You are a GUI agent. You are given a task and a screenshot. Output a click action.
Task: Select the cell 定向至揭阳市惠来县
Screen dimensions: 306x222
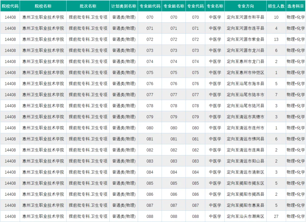click(x=245, y=205)
